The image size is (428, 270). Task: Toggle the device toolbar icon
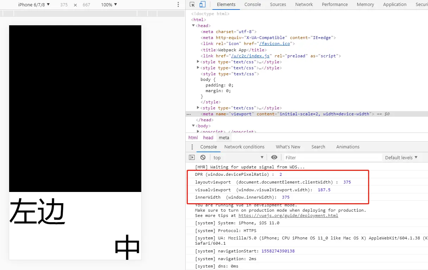pyautogui.click(x=203, y=5)
